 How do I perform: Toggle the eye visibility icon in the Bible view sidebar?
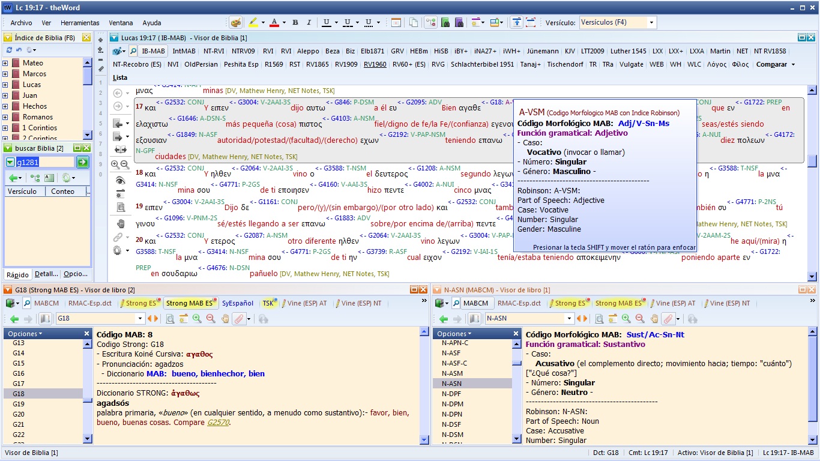click(120, 181)
